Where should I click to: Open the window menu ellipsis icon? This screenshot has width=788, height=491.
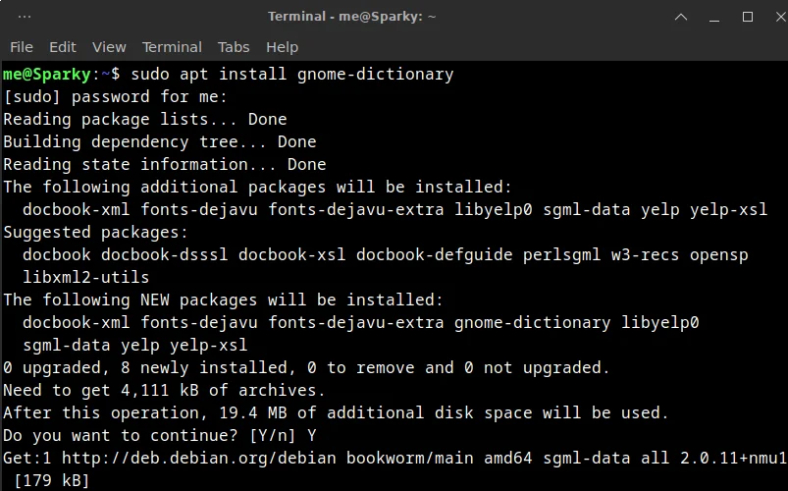pos(25,17)
